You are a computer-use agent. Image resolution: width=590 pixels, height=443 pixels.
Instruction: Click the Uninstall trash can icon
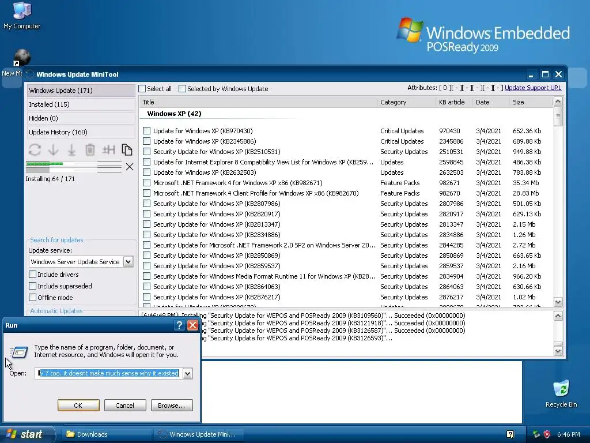[x=90, y=150]
